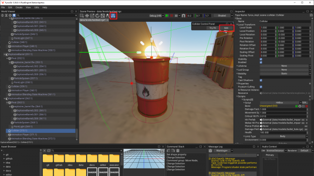Click the Bone select-in-world icon

(x=303, y=106)
